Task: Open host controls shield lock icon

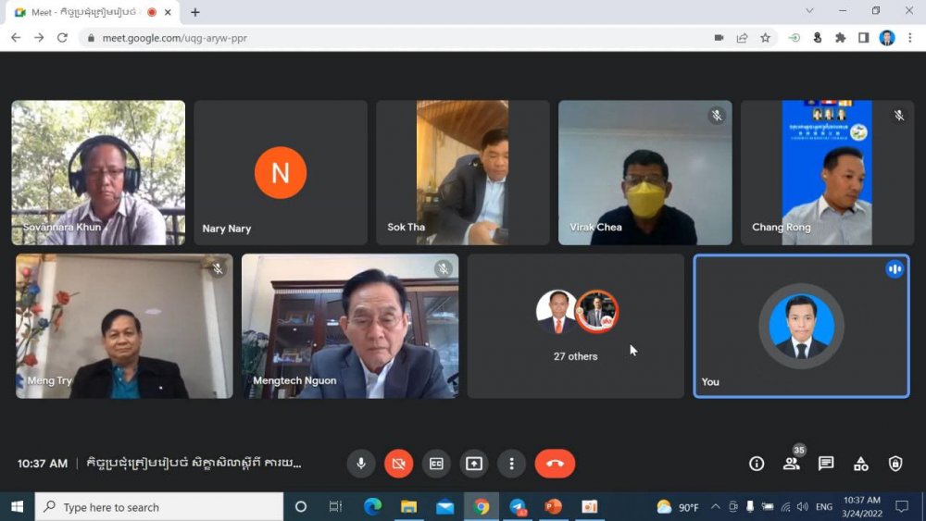Action: [895, 464]
